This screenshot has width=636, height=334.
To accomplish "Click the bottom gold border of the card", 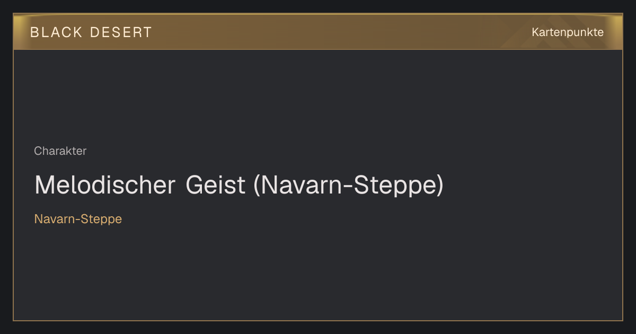I will (x=318, y=320).
